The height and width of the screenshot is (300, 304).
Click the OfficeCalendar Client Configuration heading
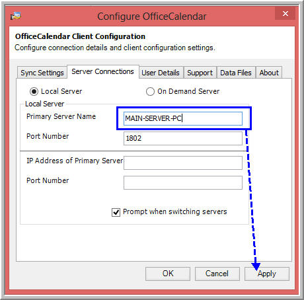coord(80,36)
